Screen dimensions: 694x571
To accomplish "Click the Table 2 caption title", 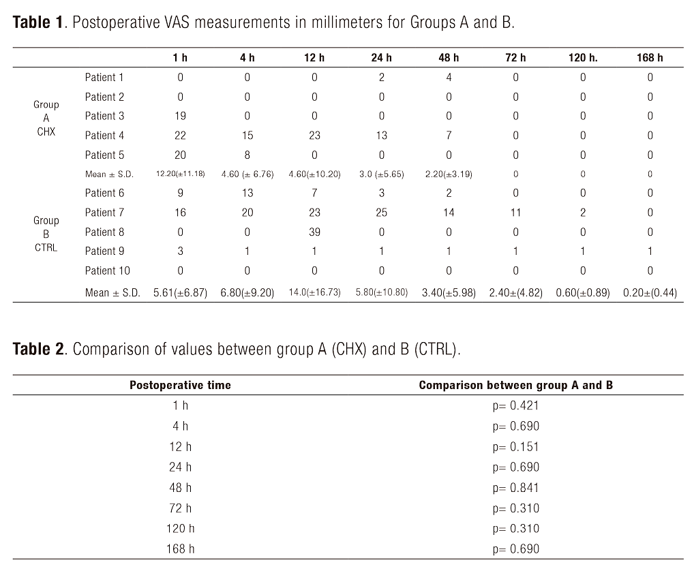I will tap(237, 349).
